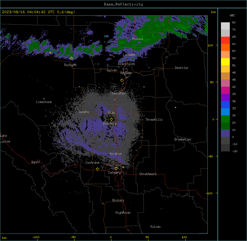Image resolution: width=247 pixels, height=241 pixels.
Task: Click the yellow V marker west of RockyMH
Action: (50, 53)
